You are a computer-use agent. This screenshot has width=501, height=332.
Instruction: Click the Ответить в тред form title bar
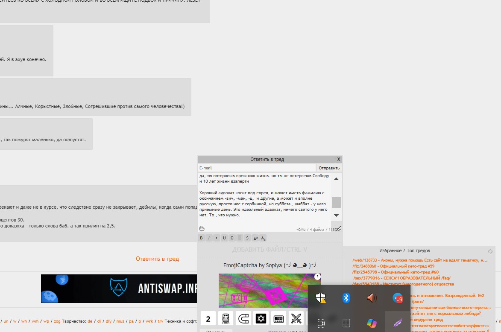pyautogui.click(x=267, y=159)
